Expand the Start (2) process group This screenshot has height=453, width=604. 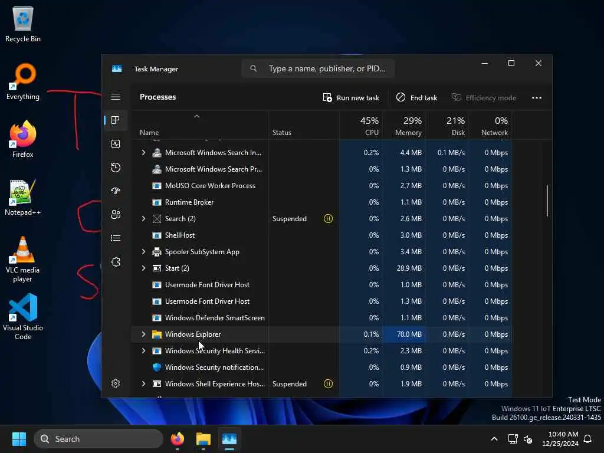[x=144, y=268]
